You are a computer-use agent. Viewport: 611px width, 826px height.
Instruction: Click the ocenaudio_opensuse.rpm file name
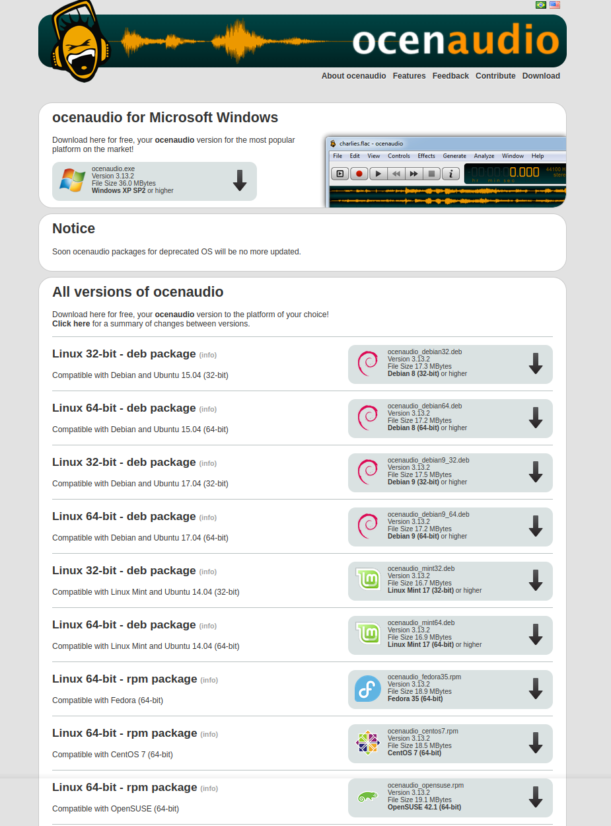click(425, 785)
